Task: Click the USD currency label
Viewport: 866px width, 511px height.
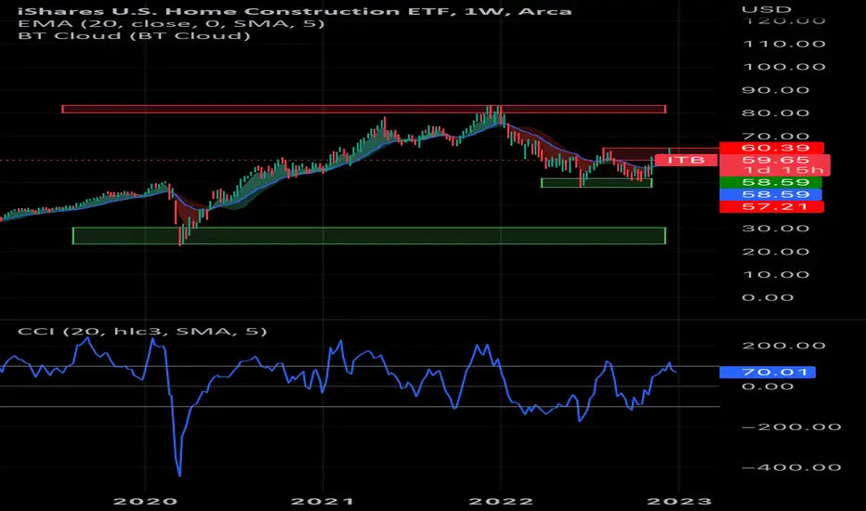Action: coord(767,9)
